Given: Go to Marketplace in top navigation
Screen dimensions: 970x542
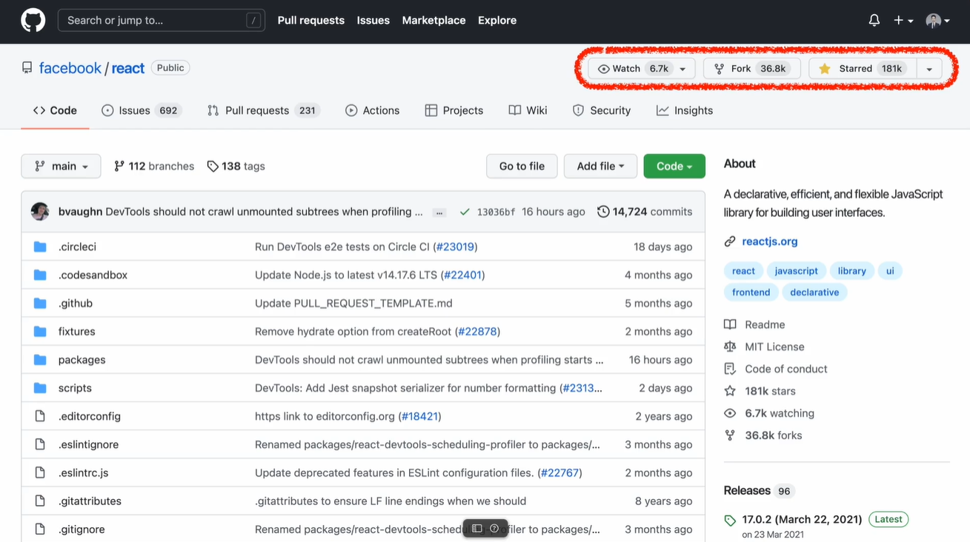Looking at the screenshot, I should tap(434, 20).
